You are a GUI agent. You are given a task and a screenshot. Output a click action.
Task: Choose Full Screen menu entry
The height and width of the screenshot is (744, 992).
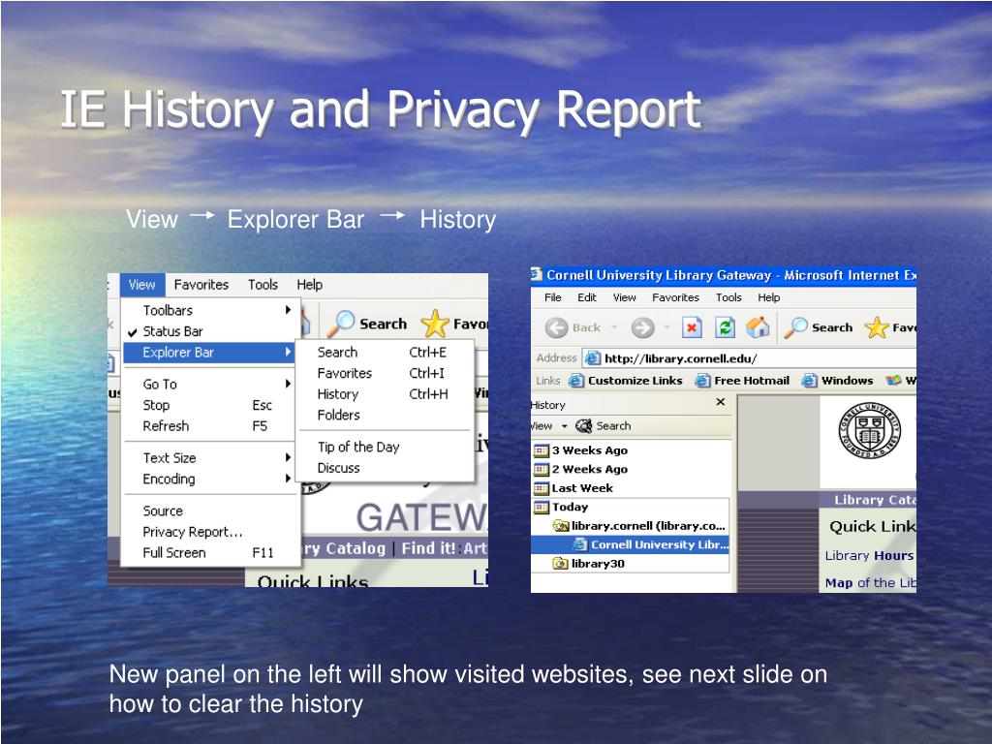tap(209, 552)
